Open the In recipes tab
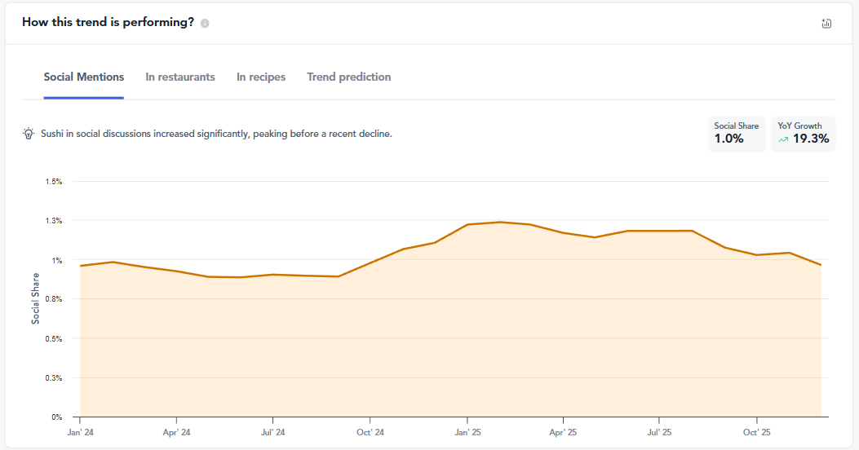This screenshot has height=450, width=859. tap(261, 77)
